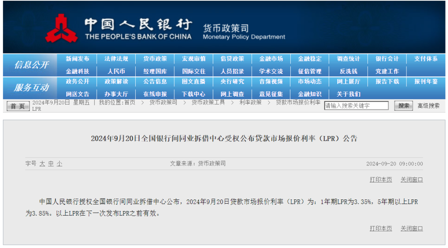Open 党建工作 menu item
The height and width of the screenshot is (248, 448).
[x=387, y=71]
